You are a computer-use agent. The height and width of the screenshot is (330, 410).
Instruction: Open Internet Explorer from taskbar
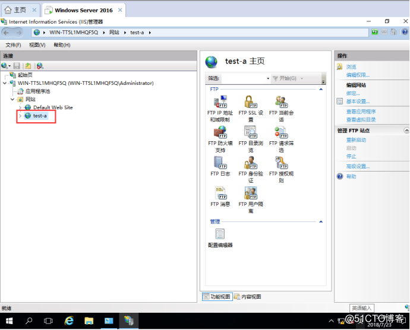point(69,321)
